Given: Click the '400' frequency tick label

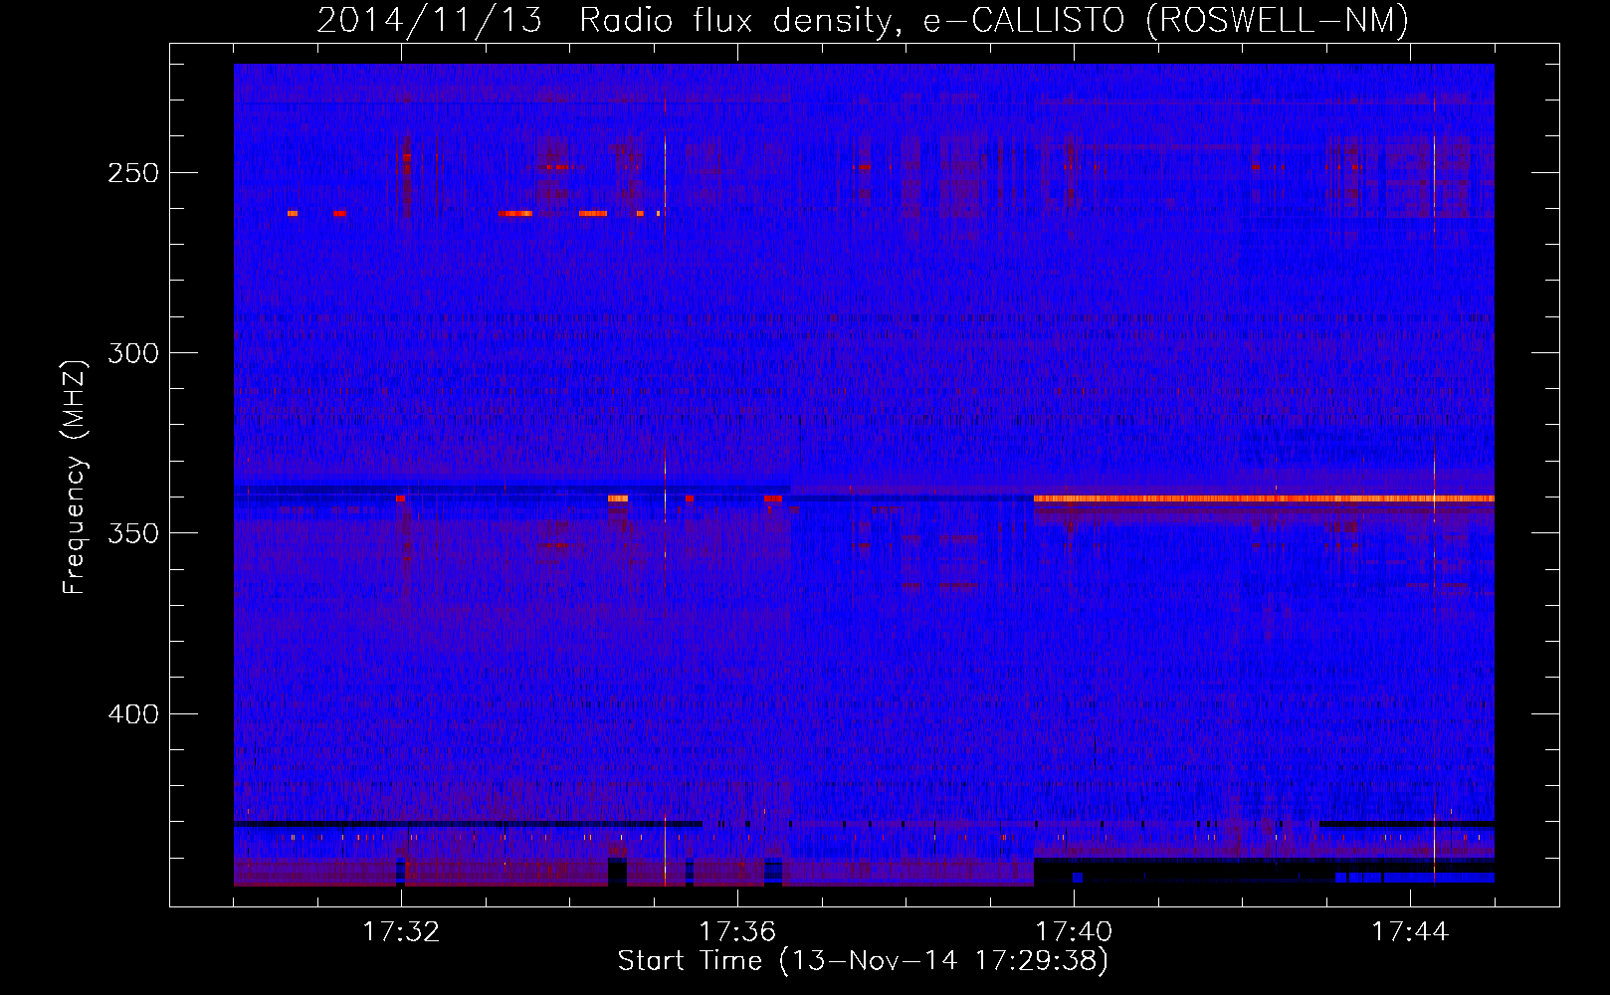Looking at the screenshot, I should click(x=133, y=714).
